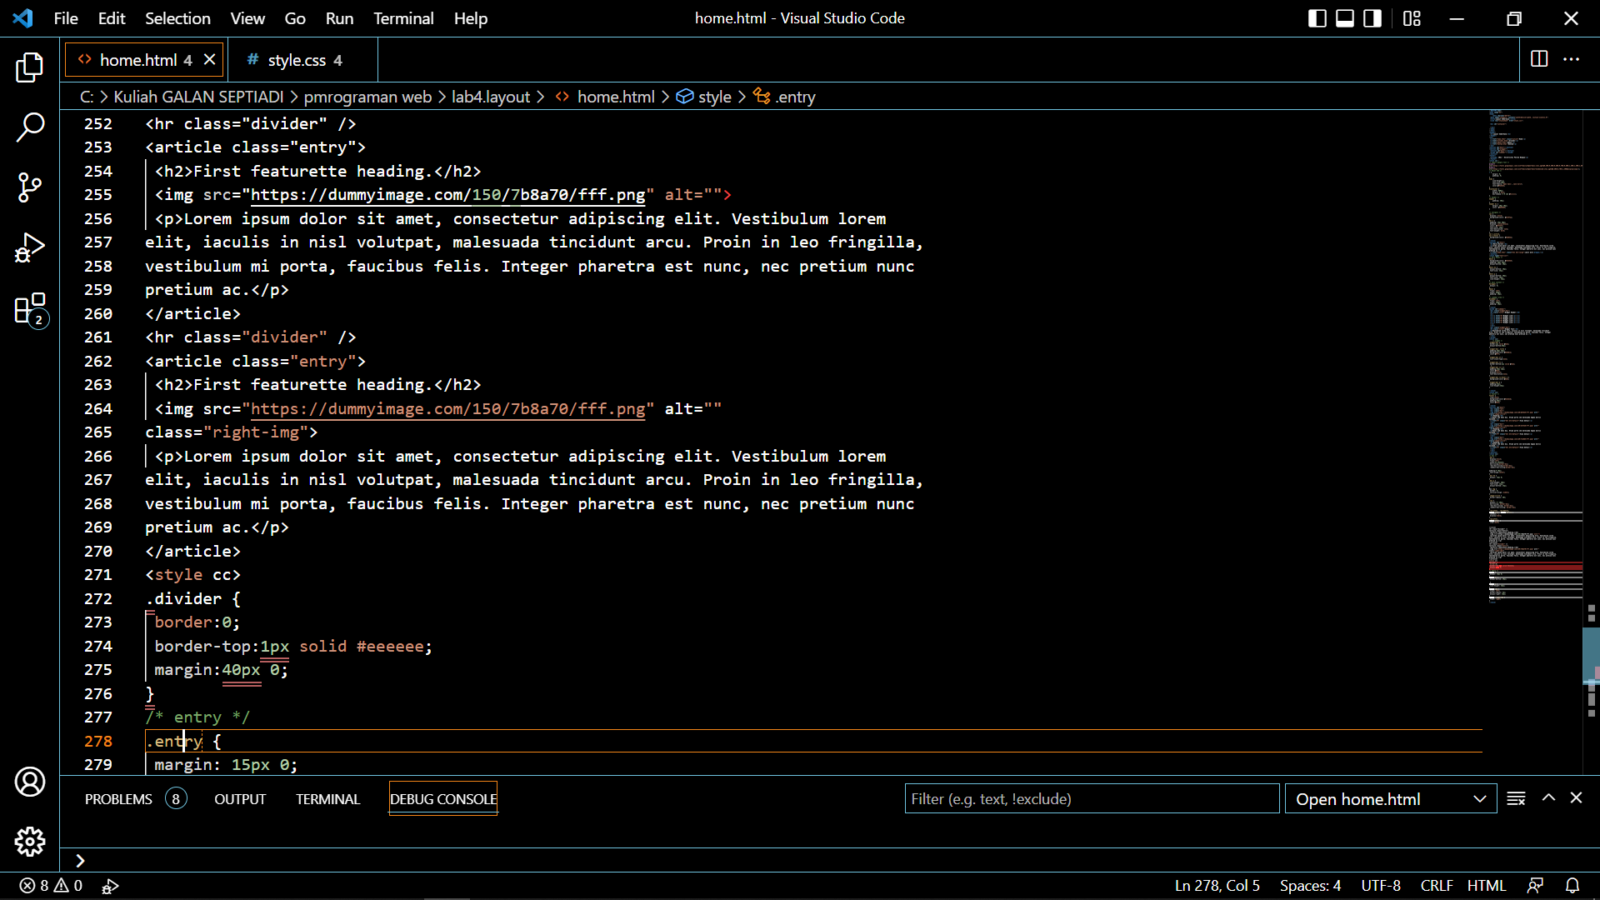Open Source Control from the activity bar

30,187
